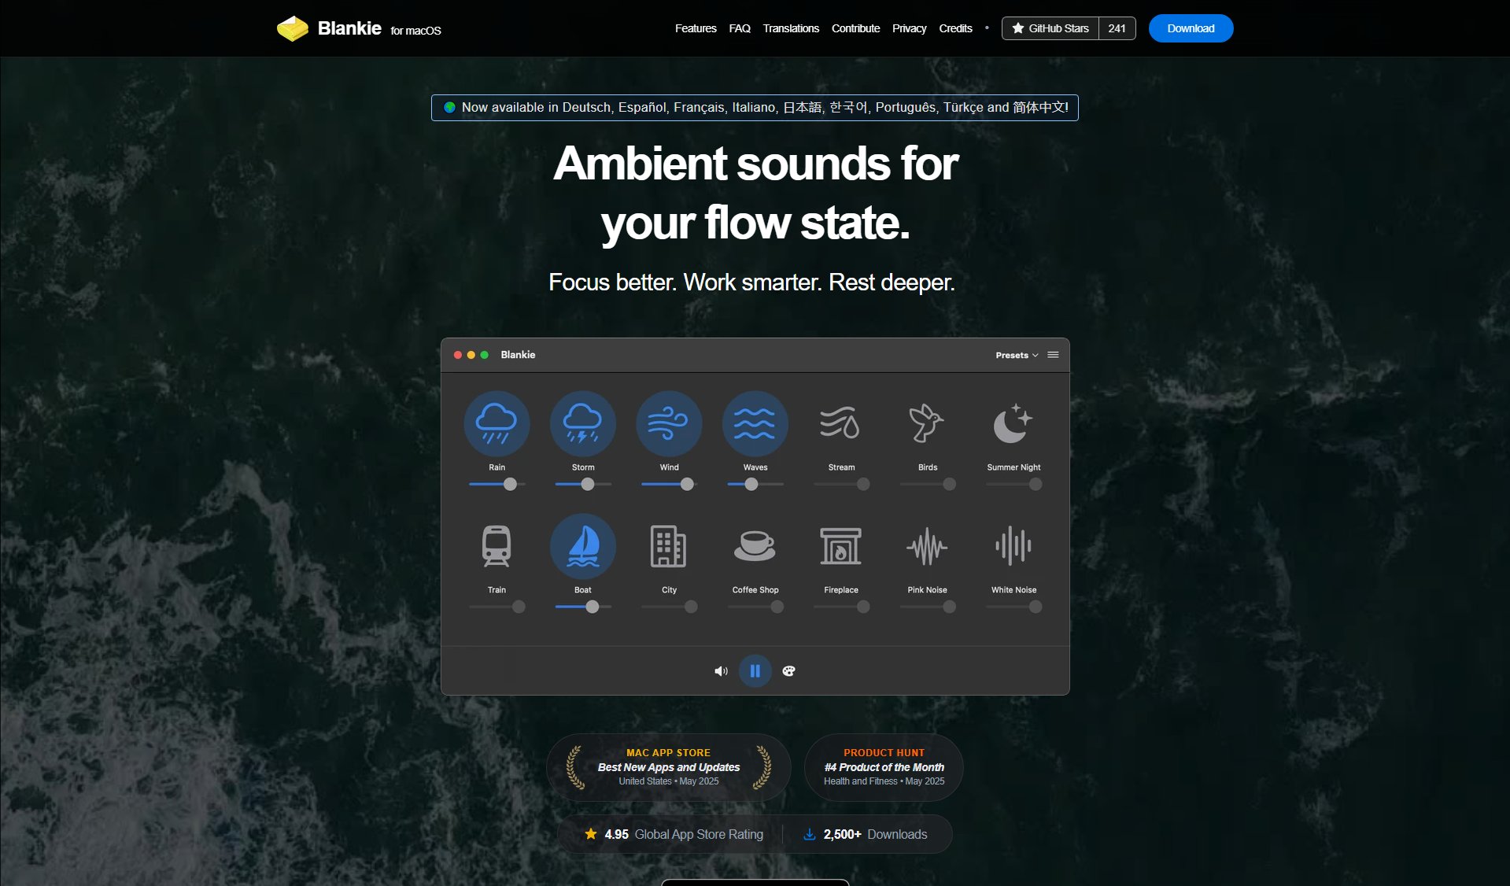Viewport: 1510px width, 886px height.
Task: Open the Features nav item
Action: (x=695, y=28)
